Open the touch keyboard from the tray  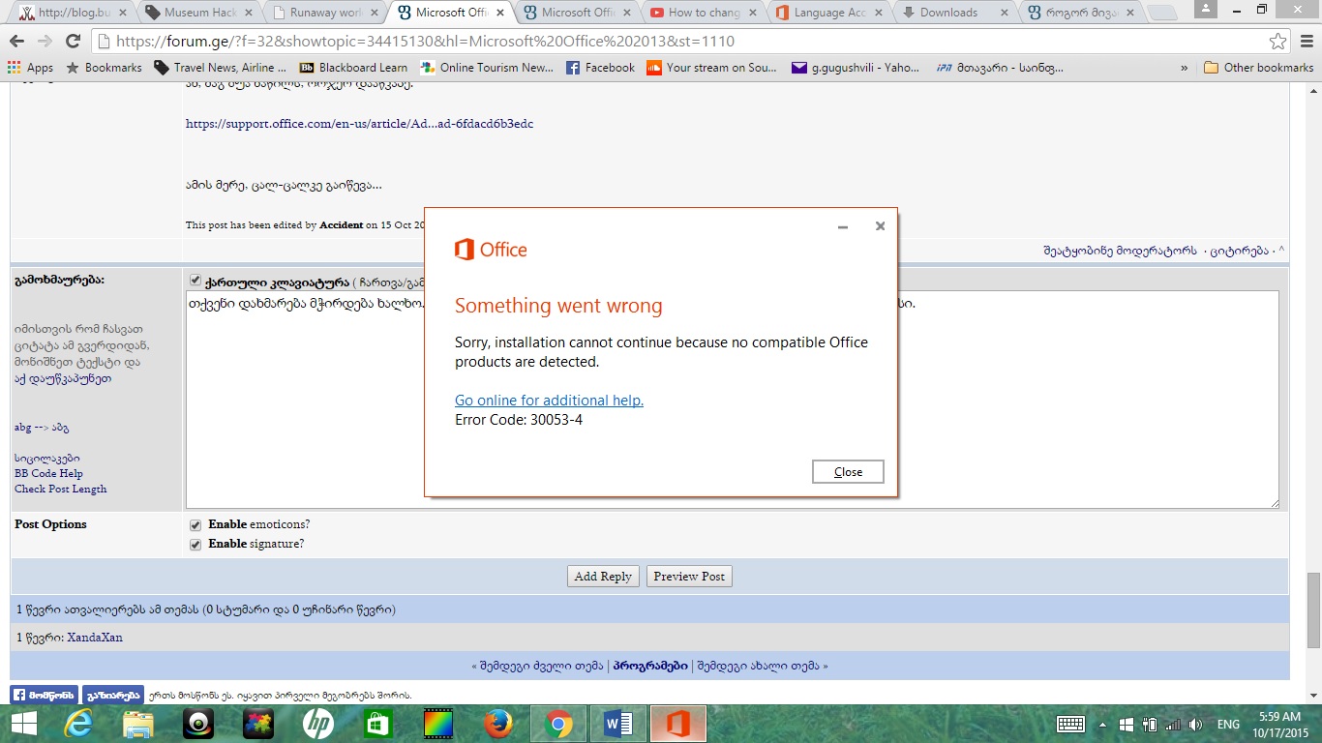[1070, 725]
